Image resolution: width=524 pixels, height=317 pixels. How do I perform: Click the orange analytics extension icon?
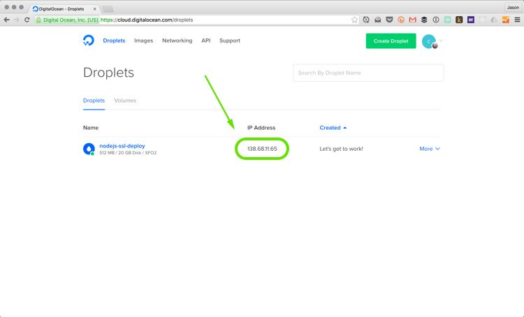point(506,20)
